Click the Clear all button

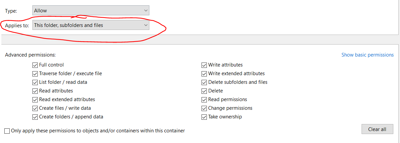tap(377, 129)
